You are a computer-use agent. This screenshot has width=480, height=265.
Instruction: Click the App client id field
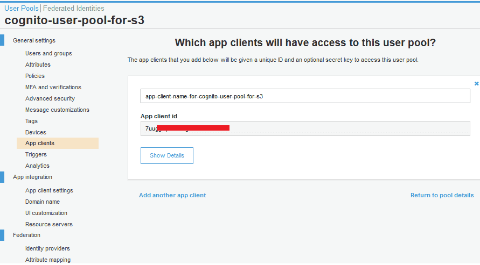(305, 128)
